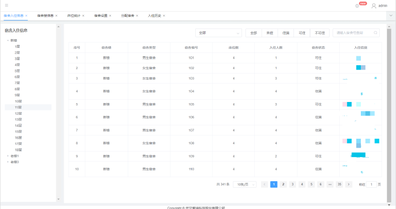Go to the next page arrow in pagination
Viewport: 396px width, 209px height.
349,184
